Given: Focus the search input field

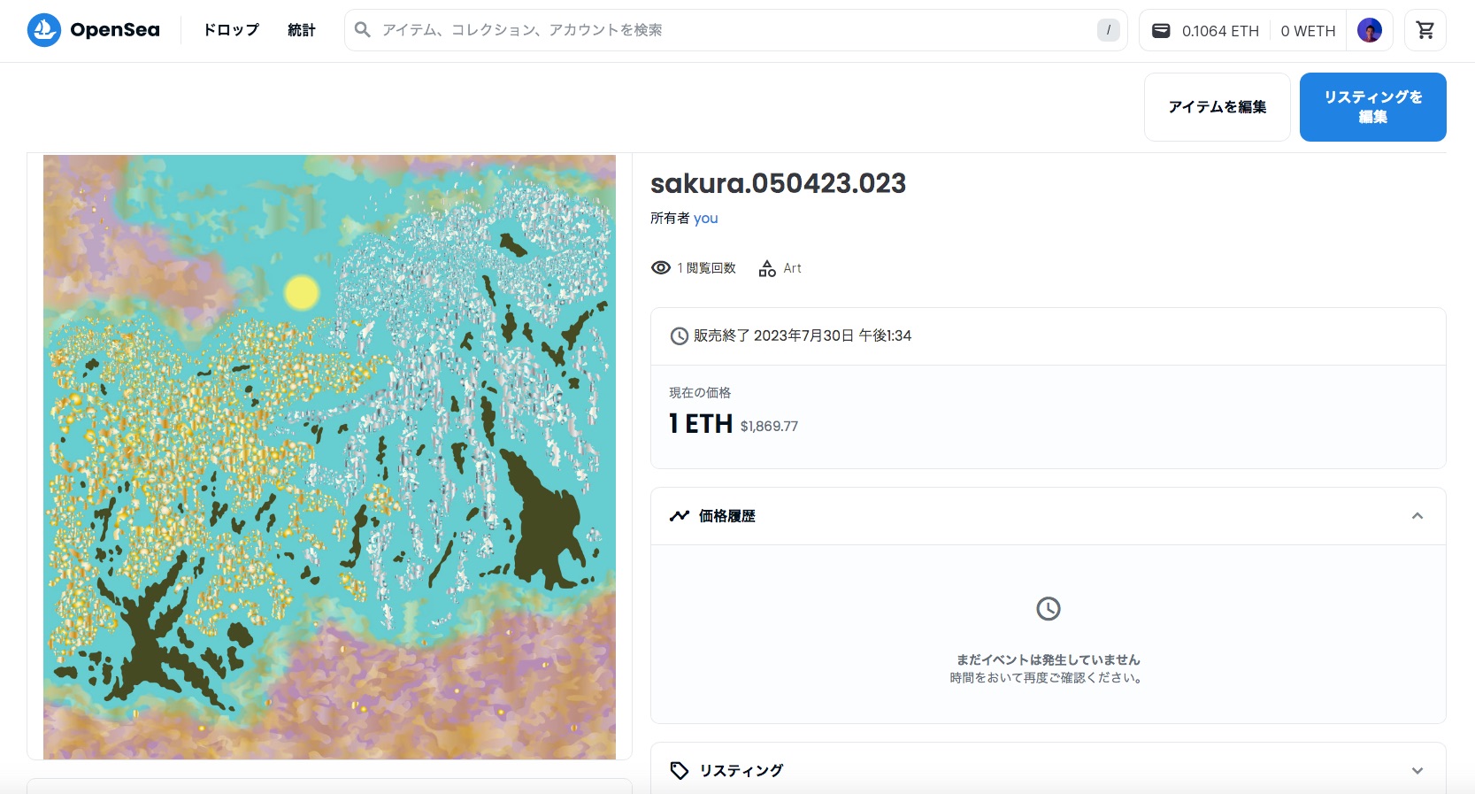Looking at the screenshot, I should [734, 30].
